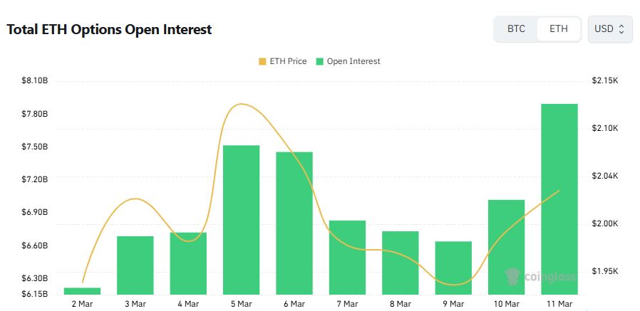This screenshot has height=311, width=640.
Task: Select the 10 Mar green bar
Action: (x=506, y=247)
